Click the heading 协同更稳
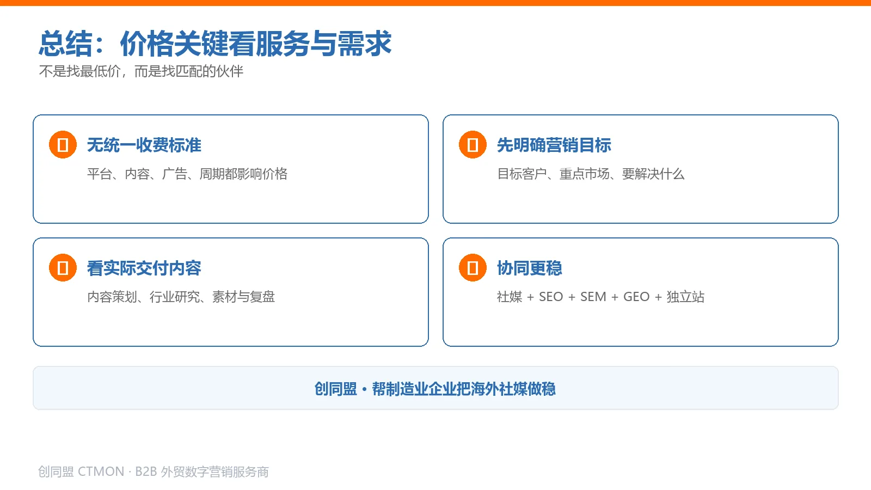This screenshot has width=871, height=490. coord(530,268)
